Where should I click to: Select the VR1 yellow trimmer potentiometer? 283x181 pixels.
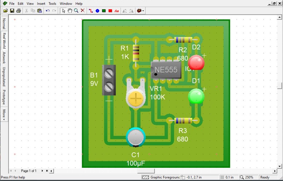pos(136,94)
